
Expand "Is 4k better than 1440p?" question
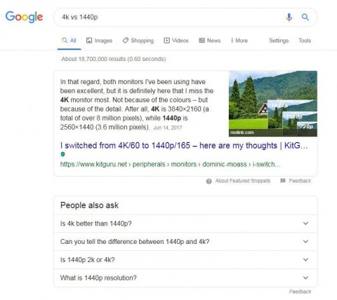pos(185,224)
